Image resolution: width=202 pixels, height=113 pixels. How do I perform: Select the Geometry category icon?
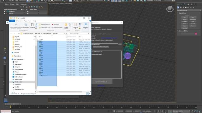178,8
